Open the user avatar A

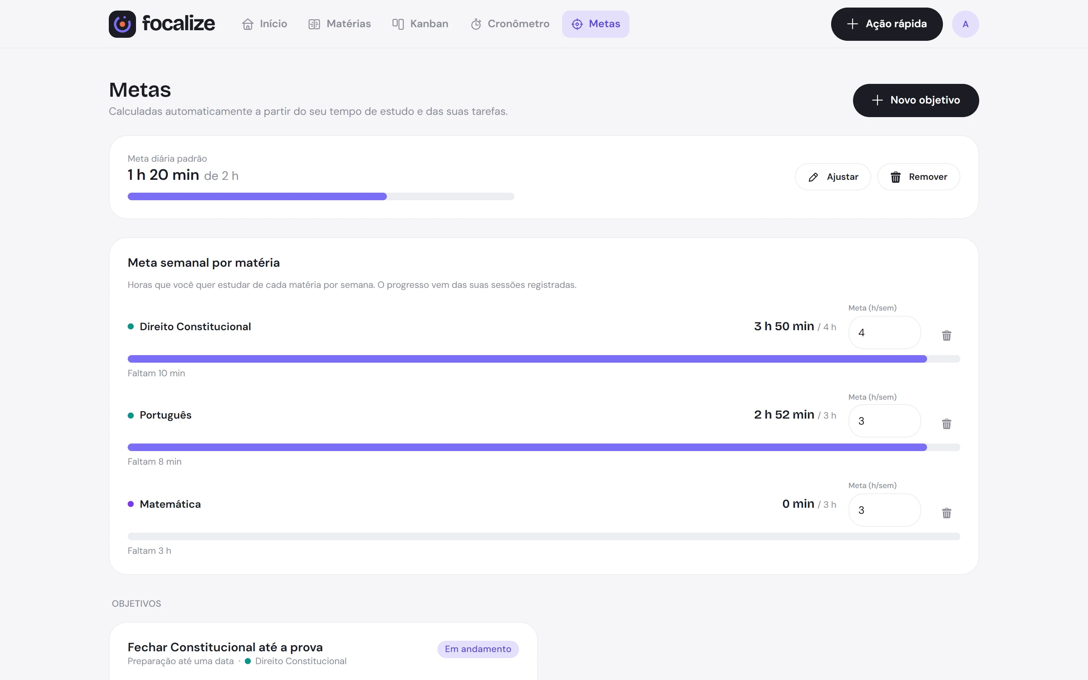[x=965, y=24]
